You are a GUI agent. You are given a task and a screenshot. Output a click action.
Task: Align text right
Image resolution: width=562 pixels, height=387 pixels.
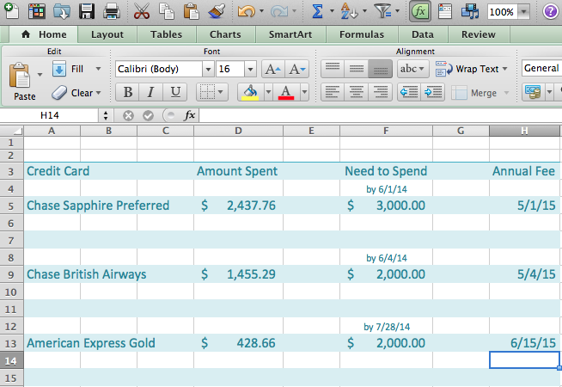coord(381,93)
